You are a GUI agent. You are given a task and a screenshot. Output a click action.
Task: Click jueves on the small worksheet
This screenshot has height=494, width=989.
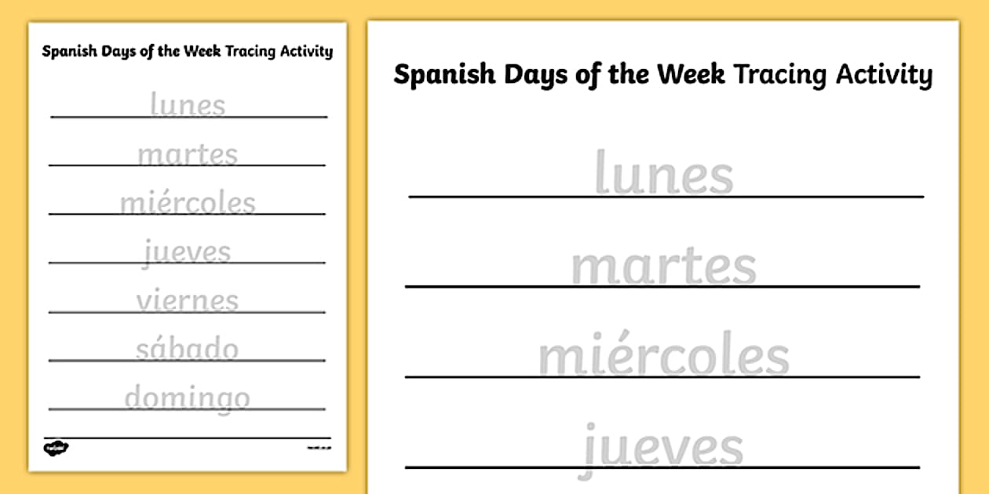click(x=188, y=252)
